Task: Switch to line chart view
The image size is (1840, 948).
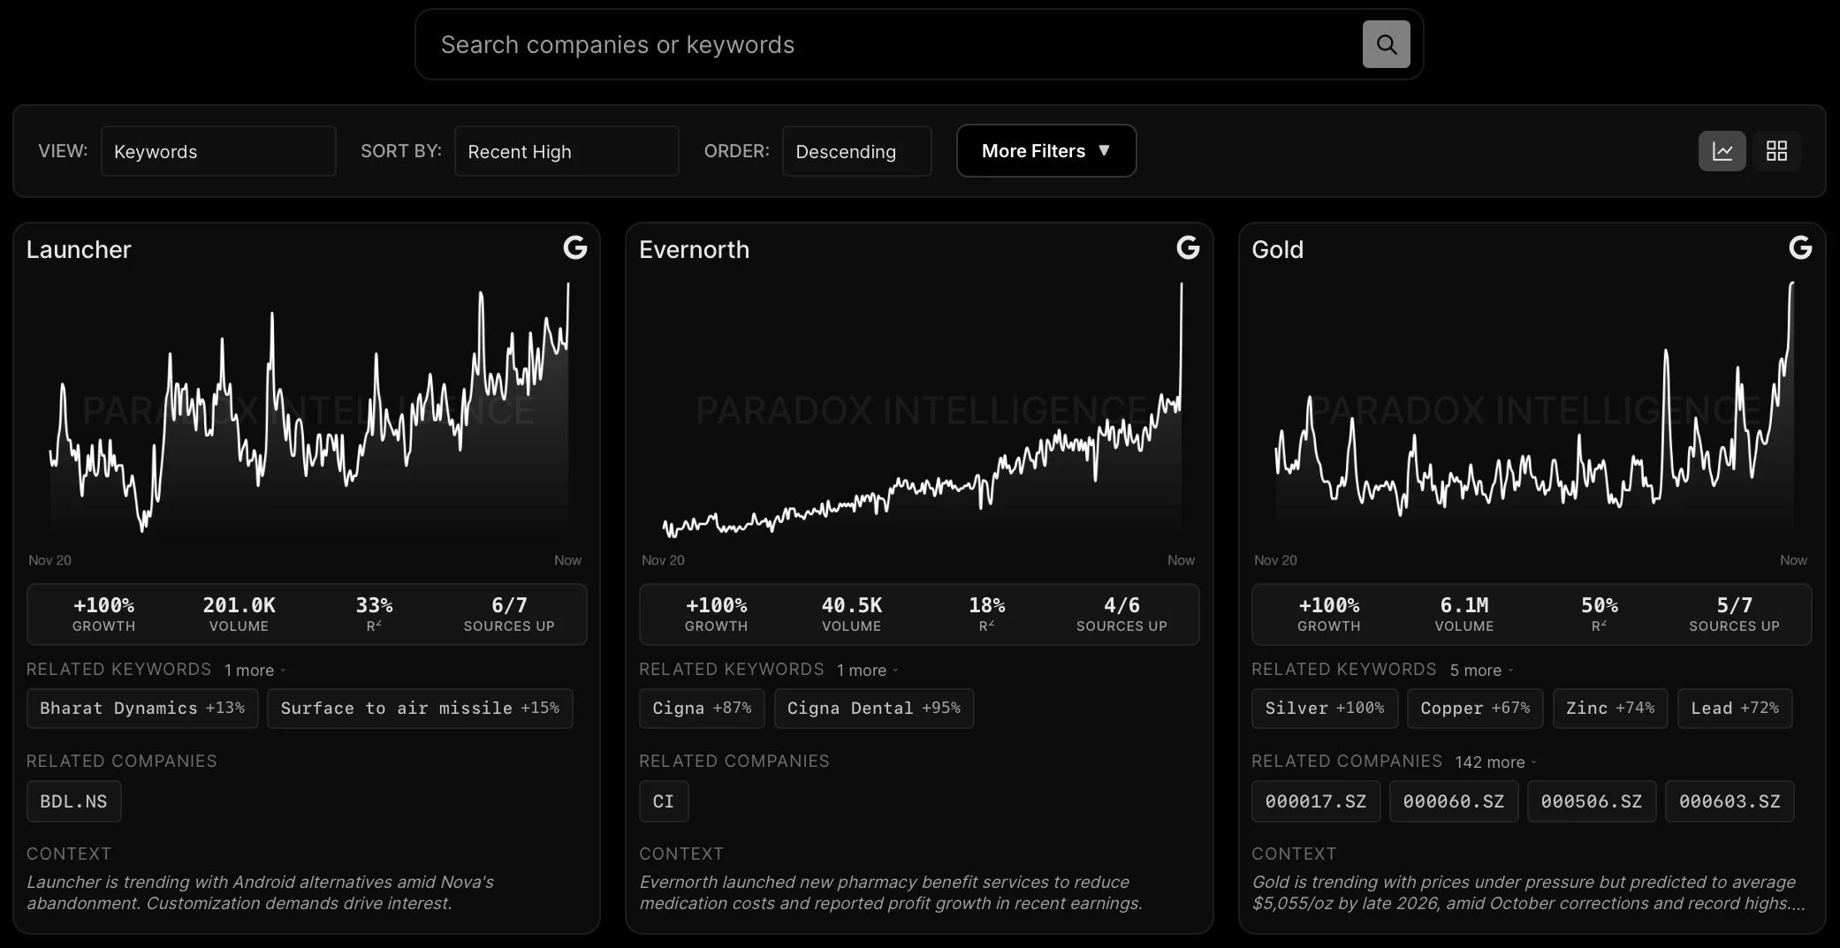Action: point(1722,150)
